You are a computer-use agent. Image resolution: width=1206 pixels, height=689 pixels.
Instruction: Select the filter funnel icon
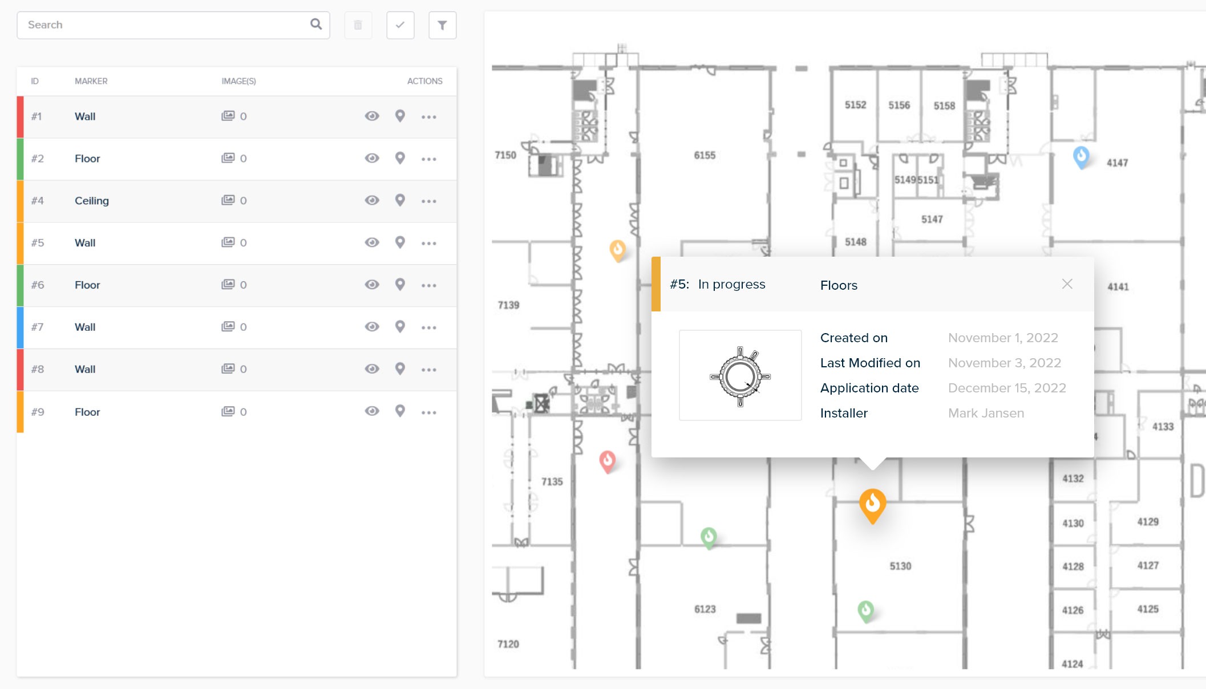(442, 25)
